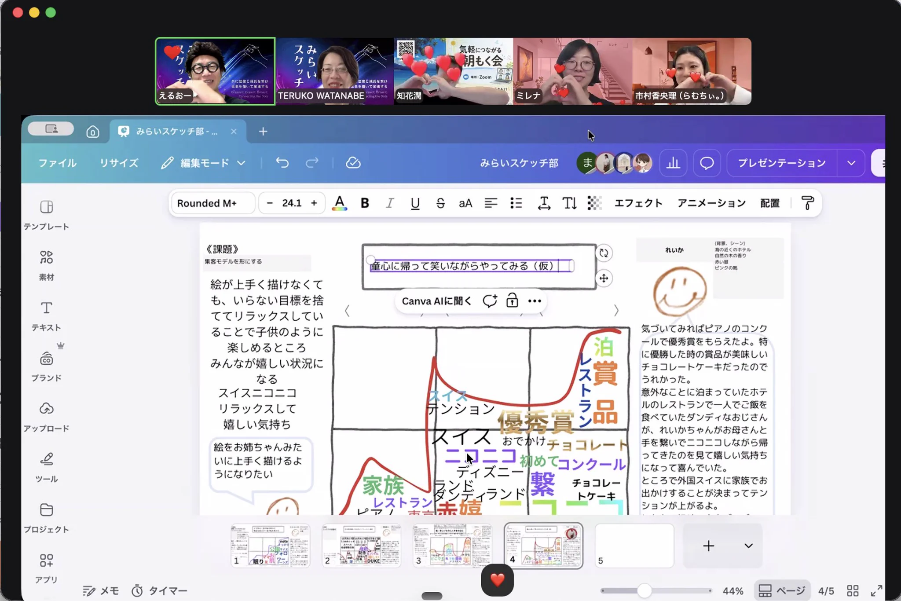This screenshot has height=601, width=901.
Task: Click the undo arrow
Action: (282, 163)
